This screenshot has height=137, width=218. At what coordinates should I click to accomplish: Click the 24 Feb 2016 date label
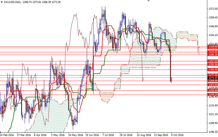[x=7, y=135]
